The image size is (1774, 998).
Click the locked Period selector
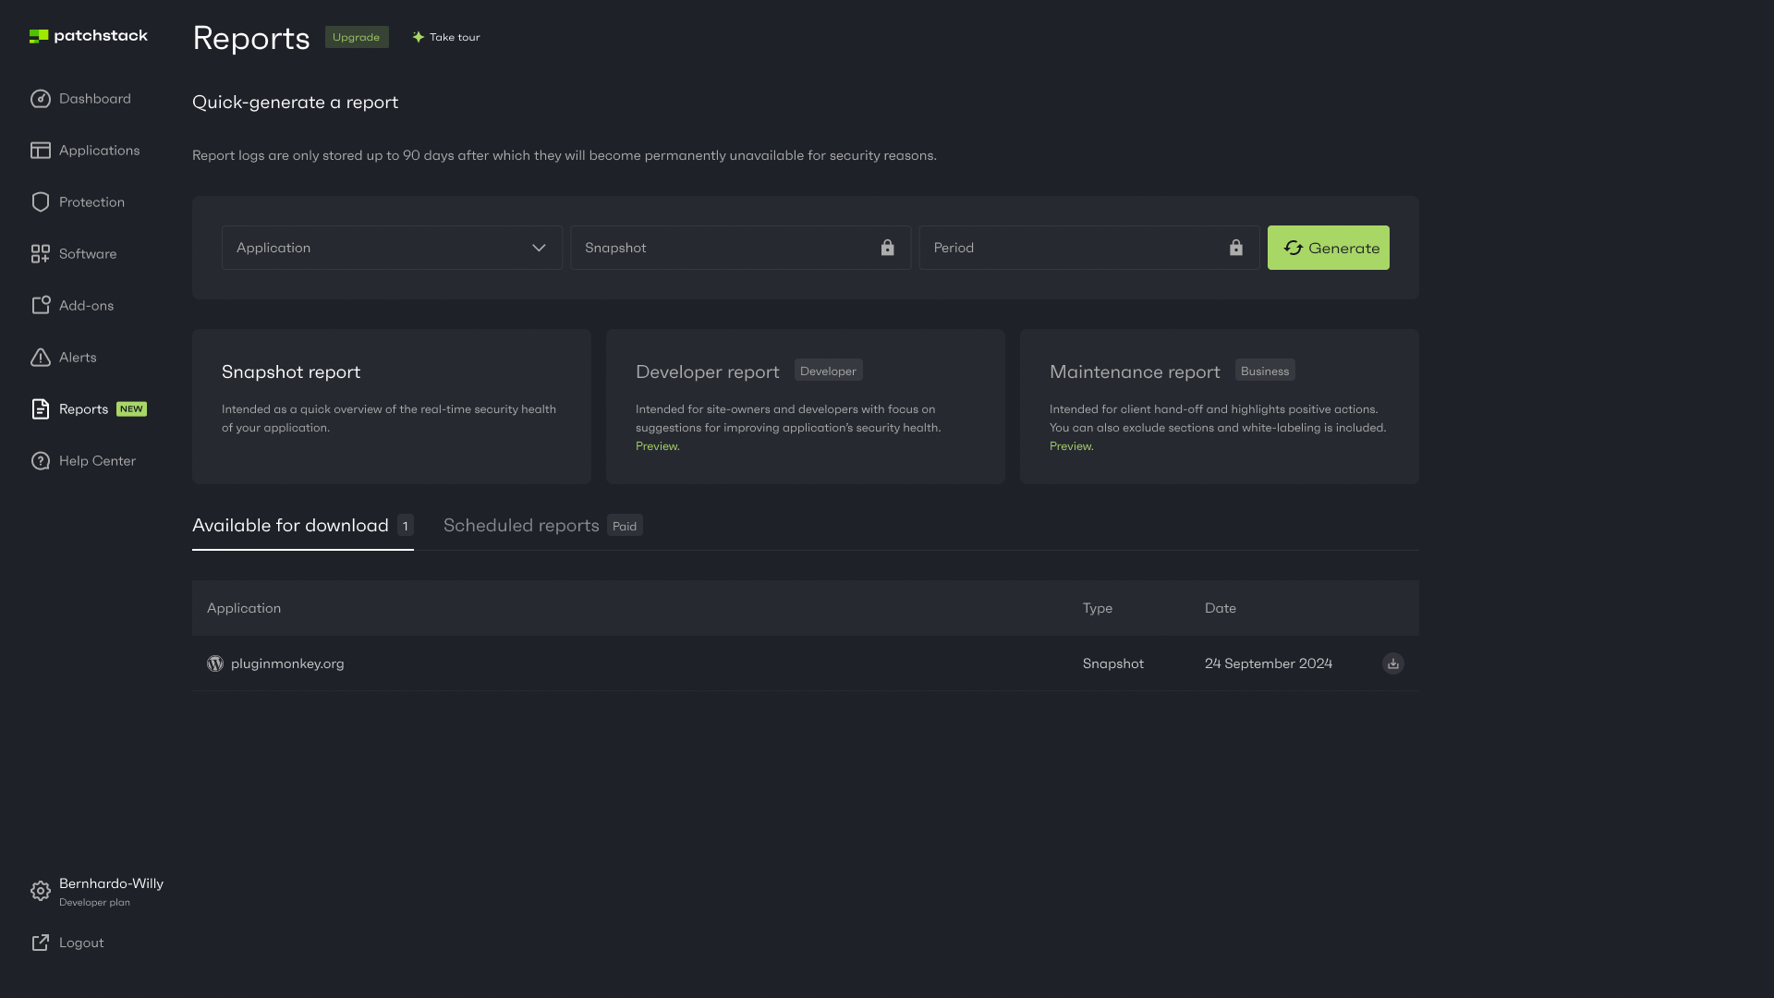(1088, 248)
